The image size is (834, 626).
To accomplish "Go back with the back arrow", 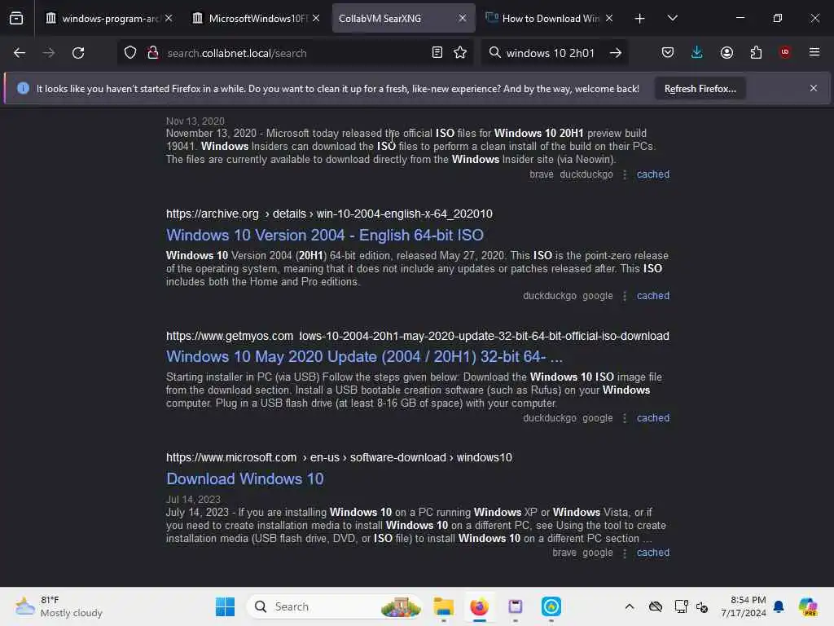I will 20,53.
